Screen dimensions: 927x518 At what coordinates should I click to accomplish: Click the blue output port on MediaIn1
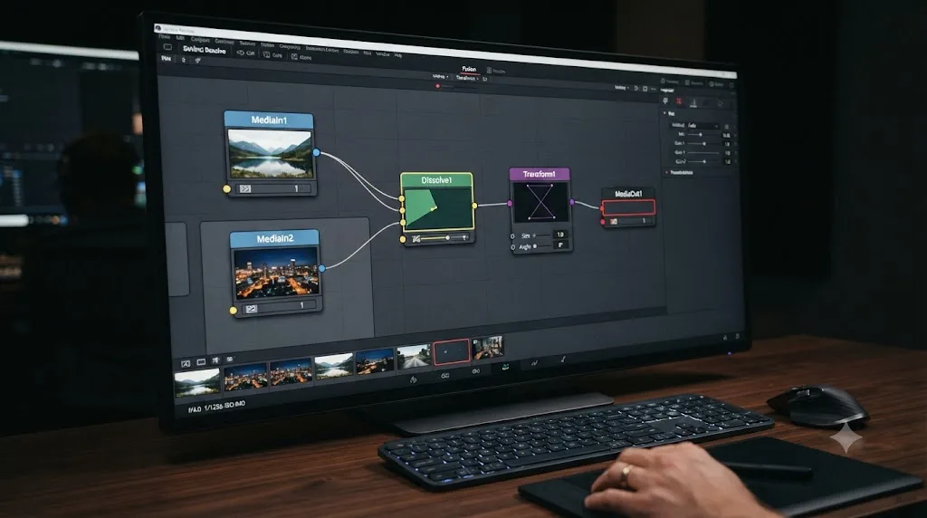click(316, 152)
